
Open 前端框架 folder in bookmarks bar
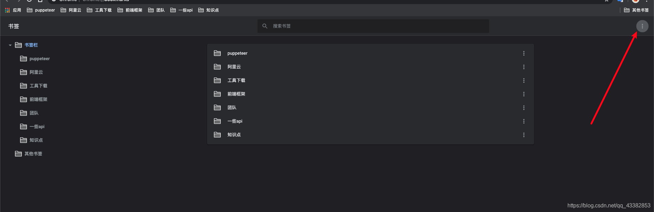[x=130, y=10]
